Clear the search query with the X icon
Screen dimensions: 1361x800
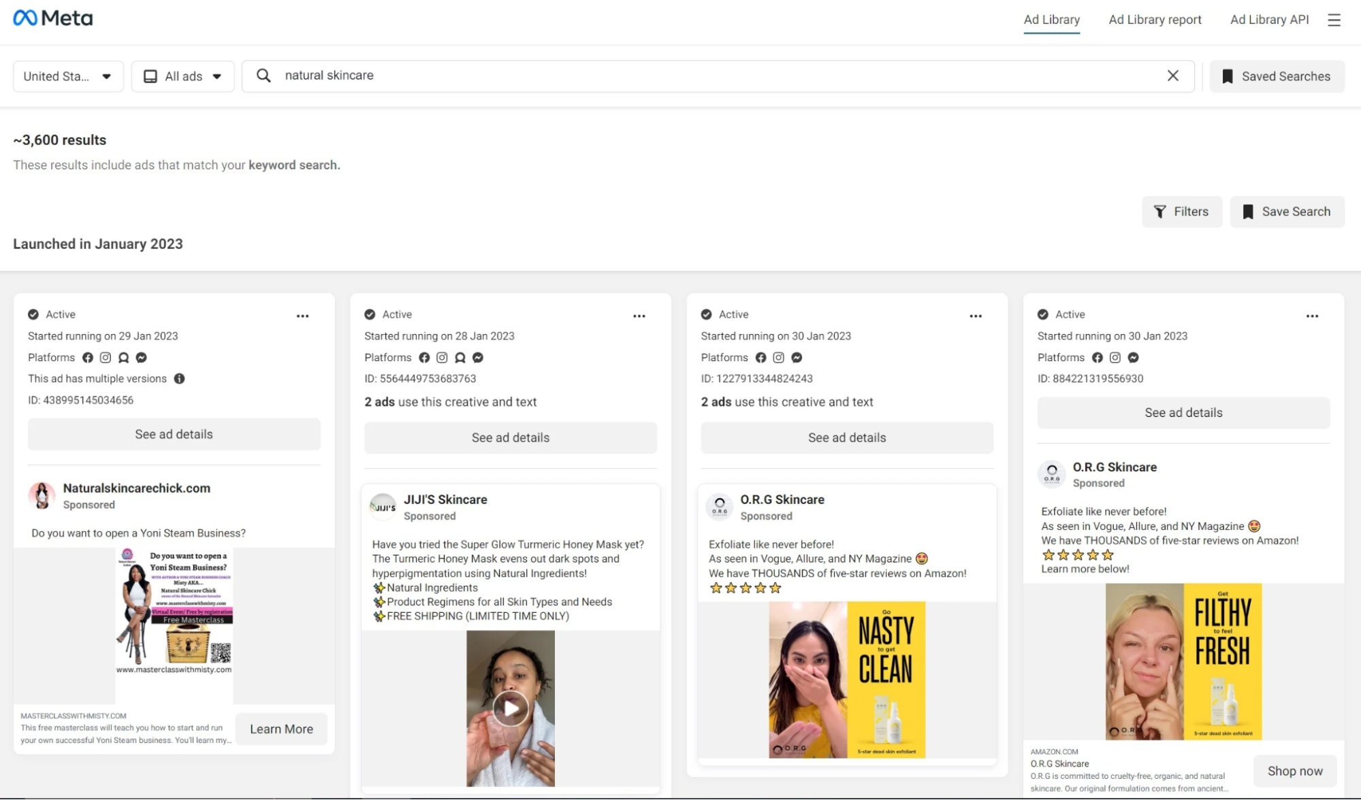[x=1173, y=76]
